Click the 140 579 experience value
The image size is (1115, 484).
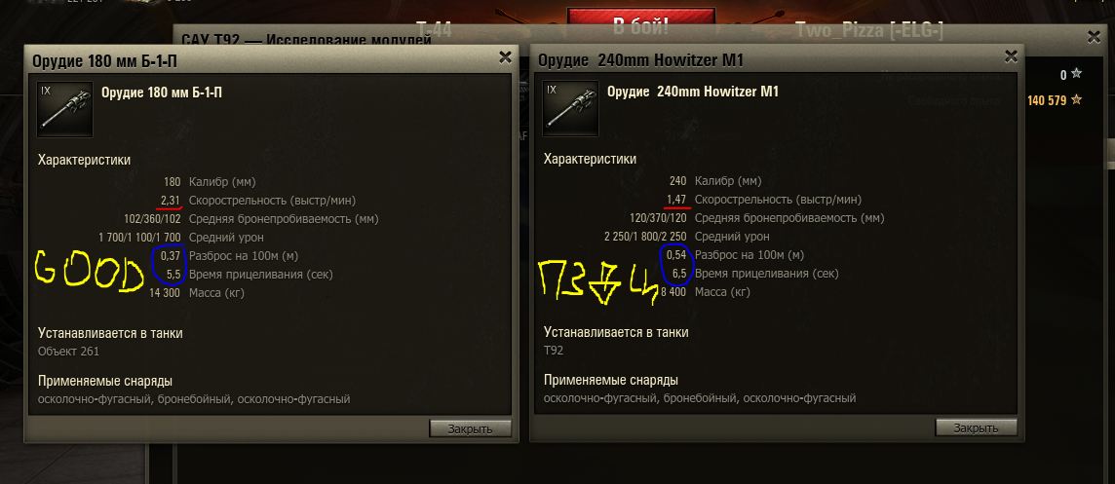click(x=1047, y=101)
